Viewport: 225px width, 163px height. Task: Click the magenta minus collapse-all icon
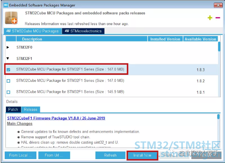click(x=218, y=18)
